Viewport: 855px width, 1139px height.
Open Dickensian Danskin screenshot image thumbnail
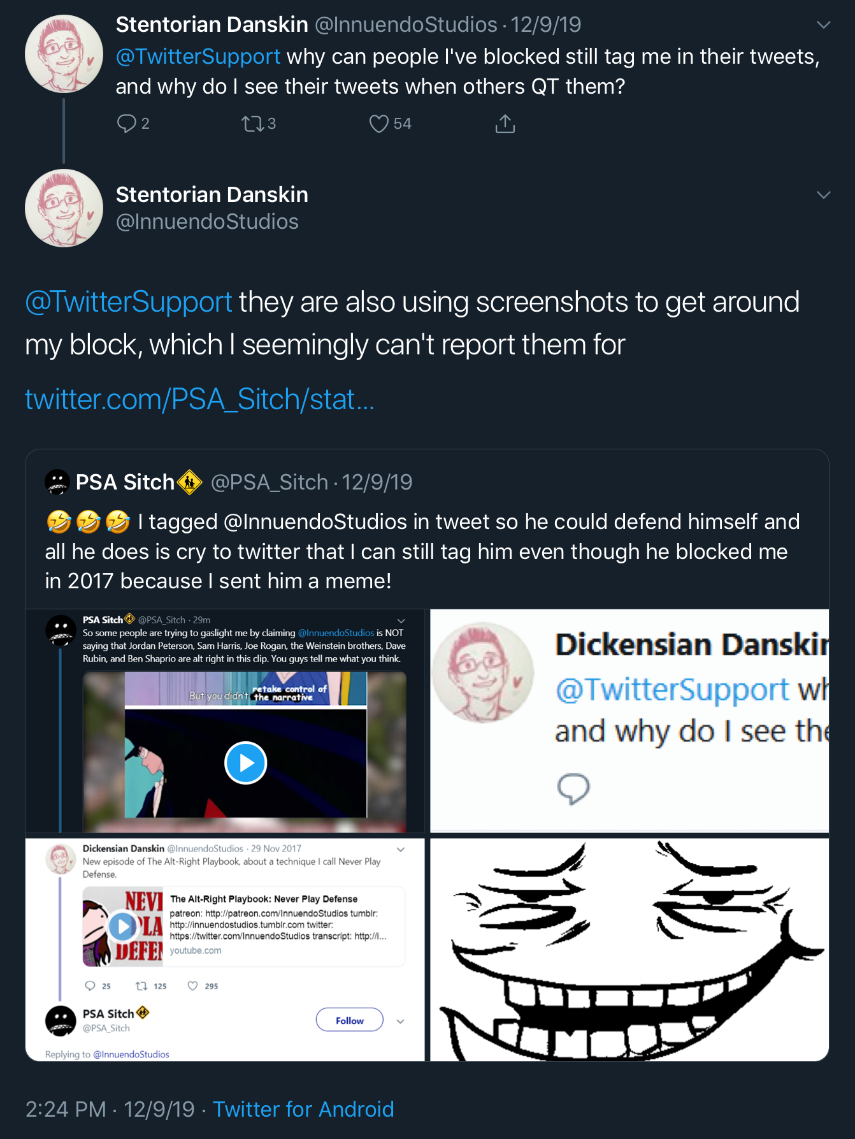coord(629,721)
